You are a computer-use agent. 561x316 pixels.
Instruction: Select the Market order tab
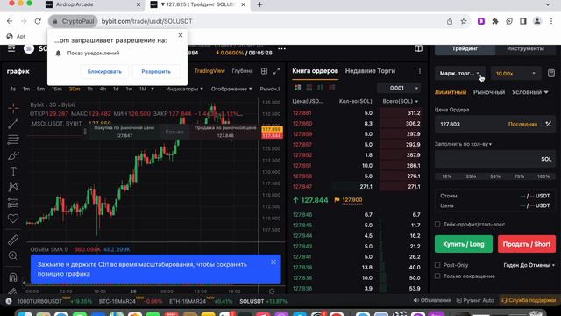click(489, 92)
